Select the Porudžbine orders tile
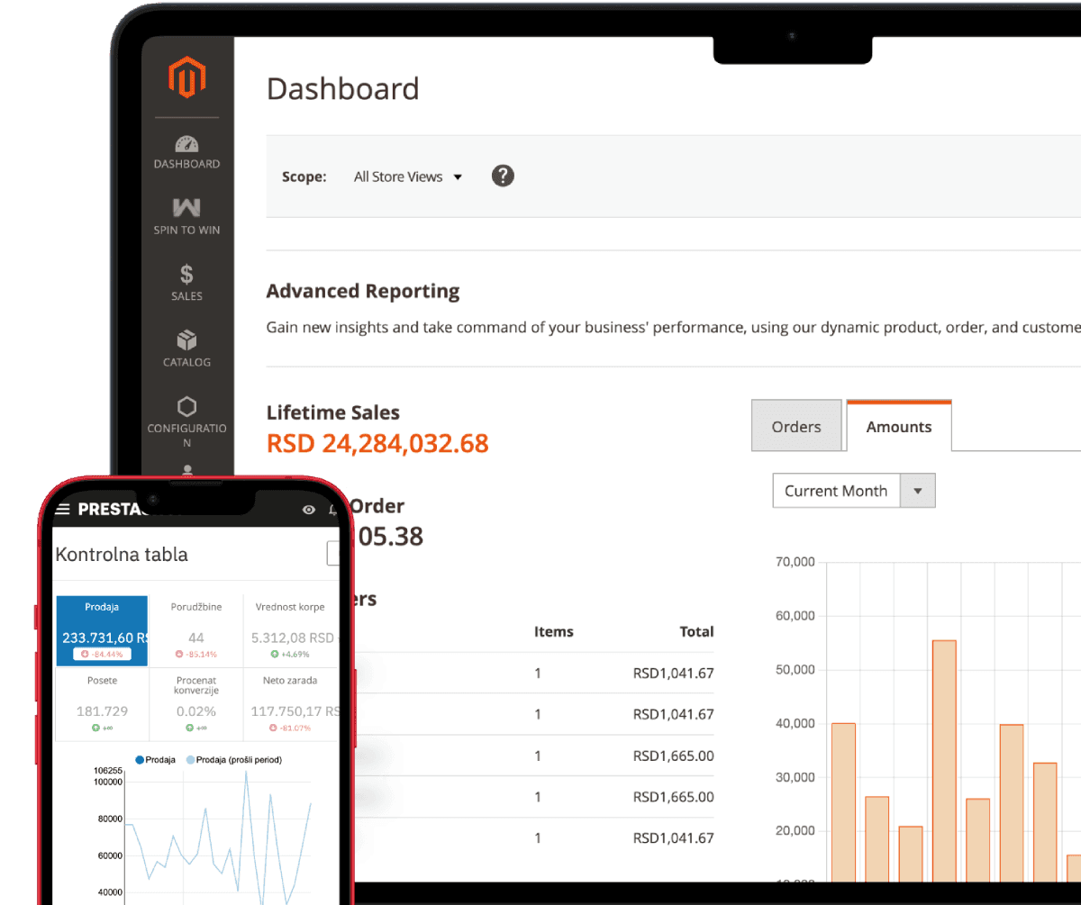 [x=195, y=630]
